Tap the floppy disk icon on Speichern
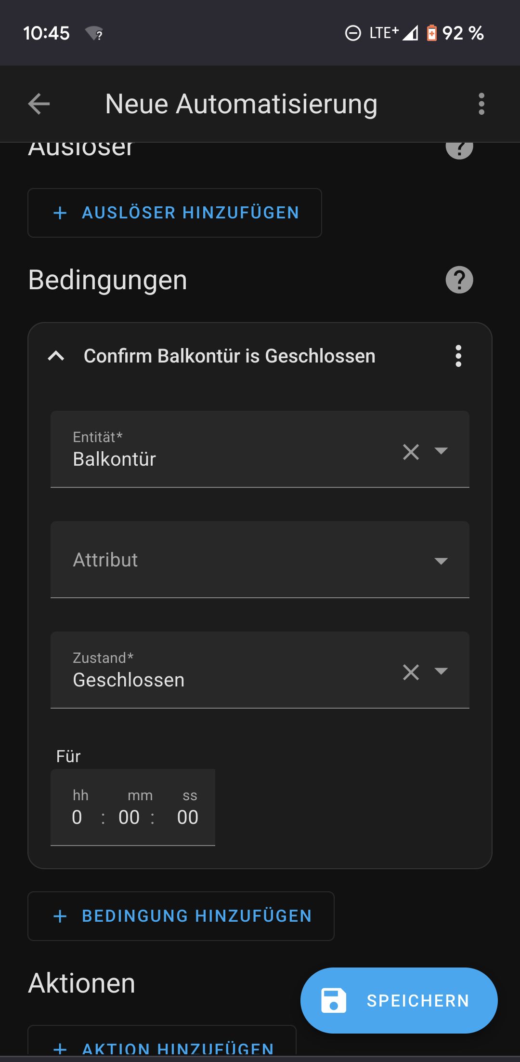 [334, 1000]
